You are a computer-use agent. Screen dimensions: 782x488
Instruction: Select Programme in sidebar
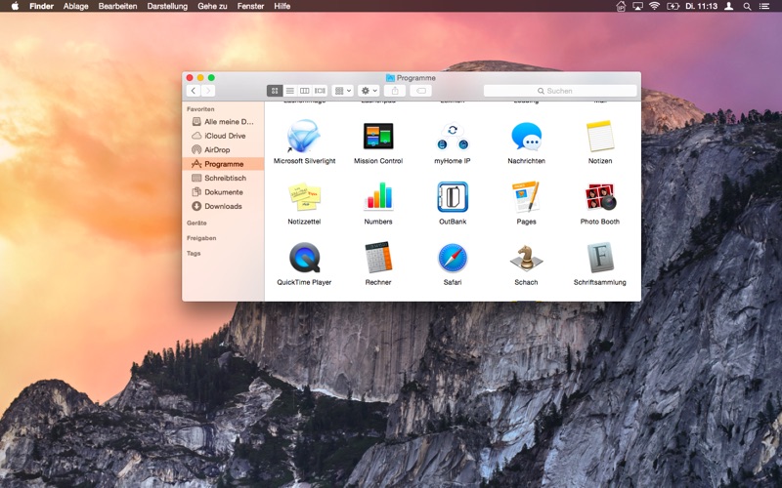click(224, 164)
